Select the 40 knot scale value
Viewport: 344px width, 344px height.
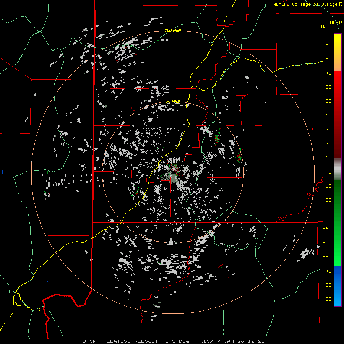[x=328, y=115]
